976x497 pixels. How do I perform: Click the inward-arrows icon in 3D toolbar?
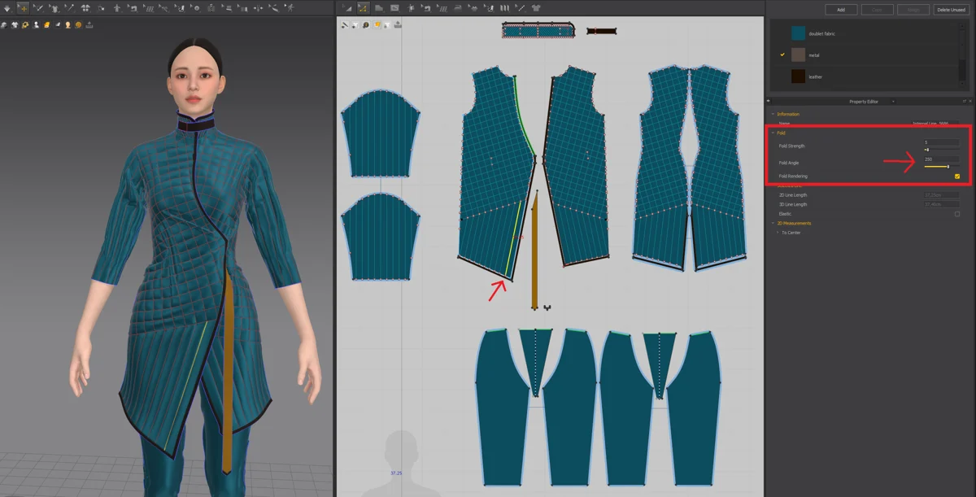(258, 8)
